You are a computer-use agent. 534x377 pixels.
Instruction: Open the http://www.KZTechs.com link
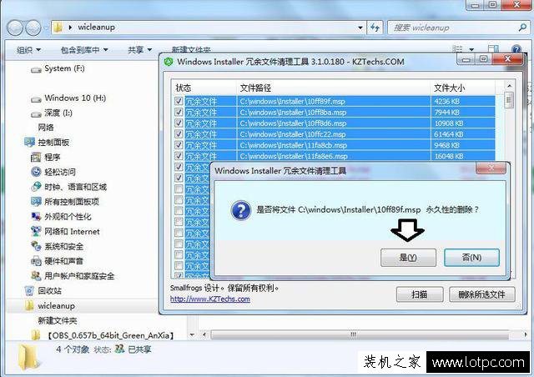pos(209,299)
